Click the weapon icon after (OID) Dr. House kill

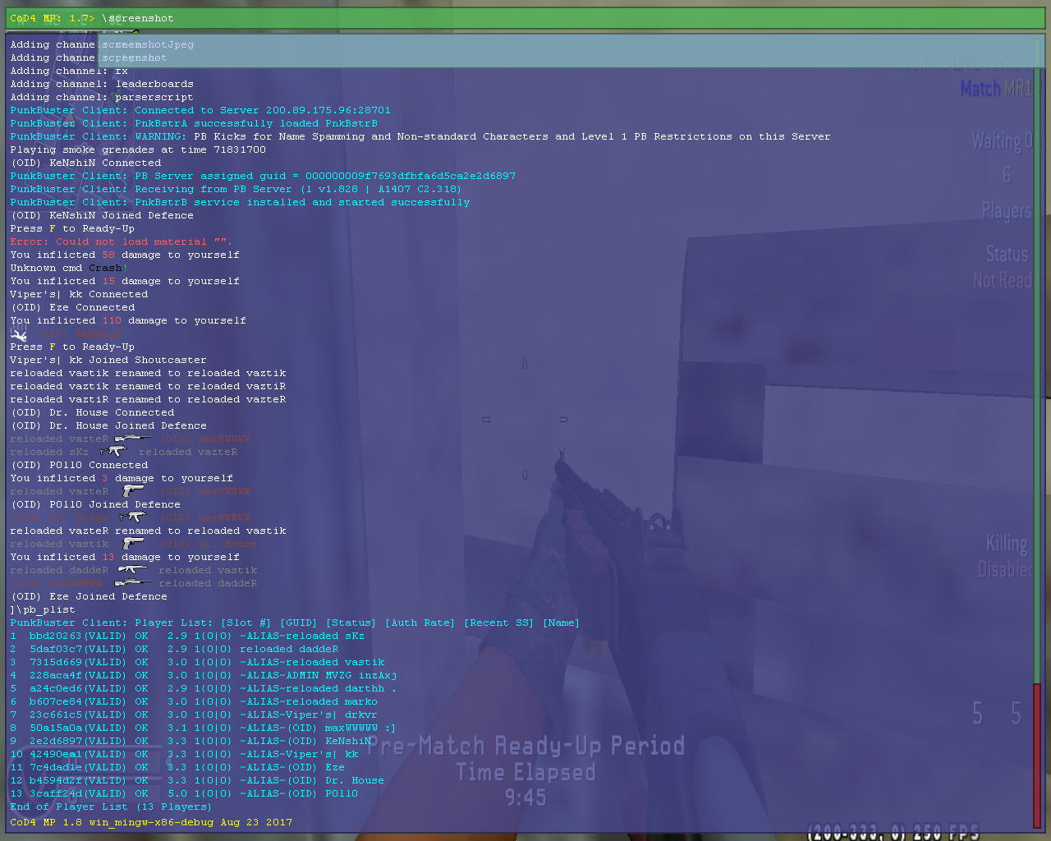[132, 517]
